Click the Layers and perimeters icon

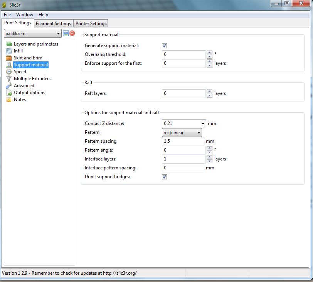pyautogui.click(x=9, y=44)
